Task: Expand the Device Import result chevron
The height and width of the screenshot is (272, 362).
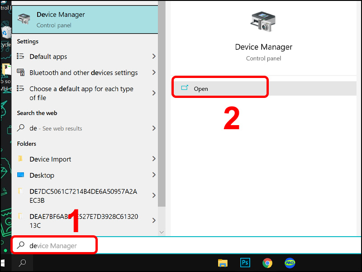Action: [x=154, y=159]
